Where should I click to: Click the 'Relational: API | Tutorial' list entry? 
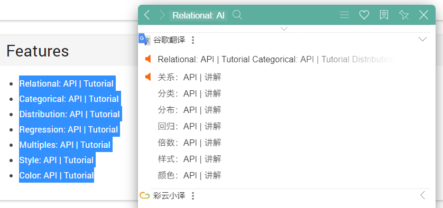click(x=67, y=83)
